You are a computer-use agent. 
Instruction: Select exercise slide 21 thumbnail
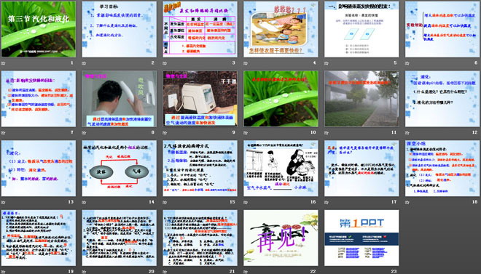[200, 238]
